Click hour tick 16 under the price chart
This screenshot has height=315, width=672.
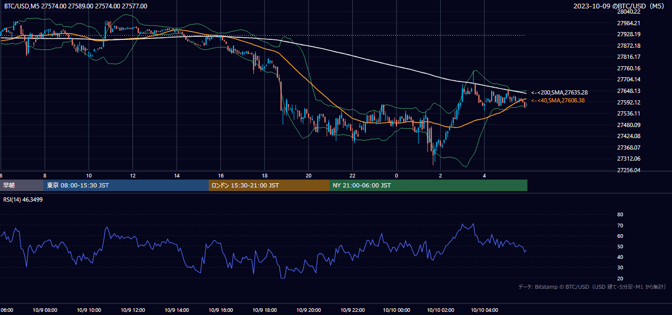tap(221, 175)
